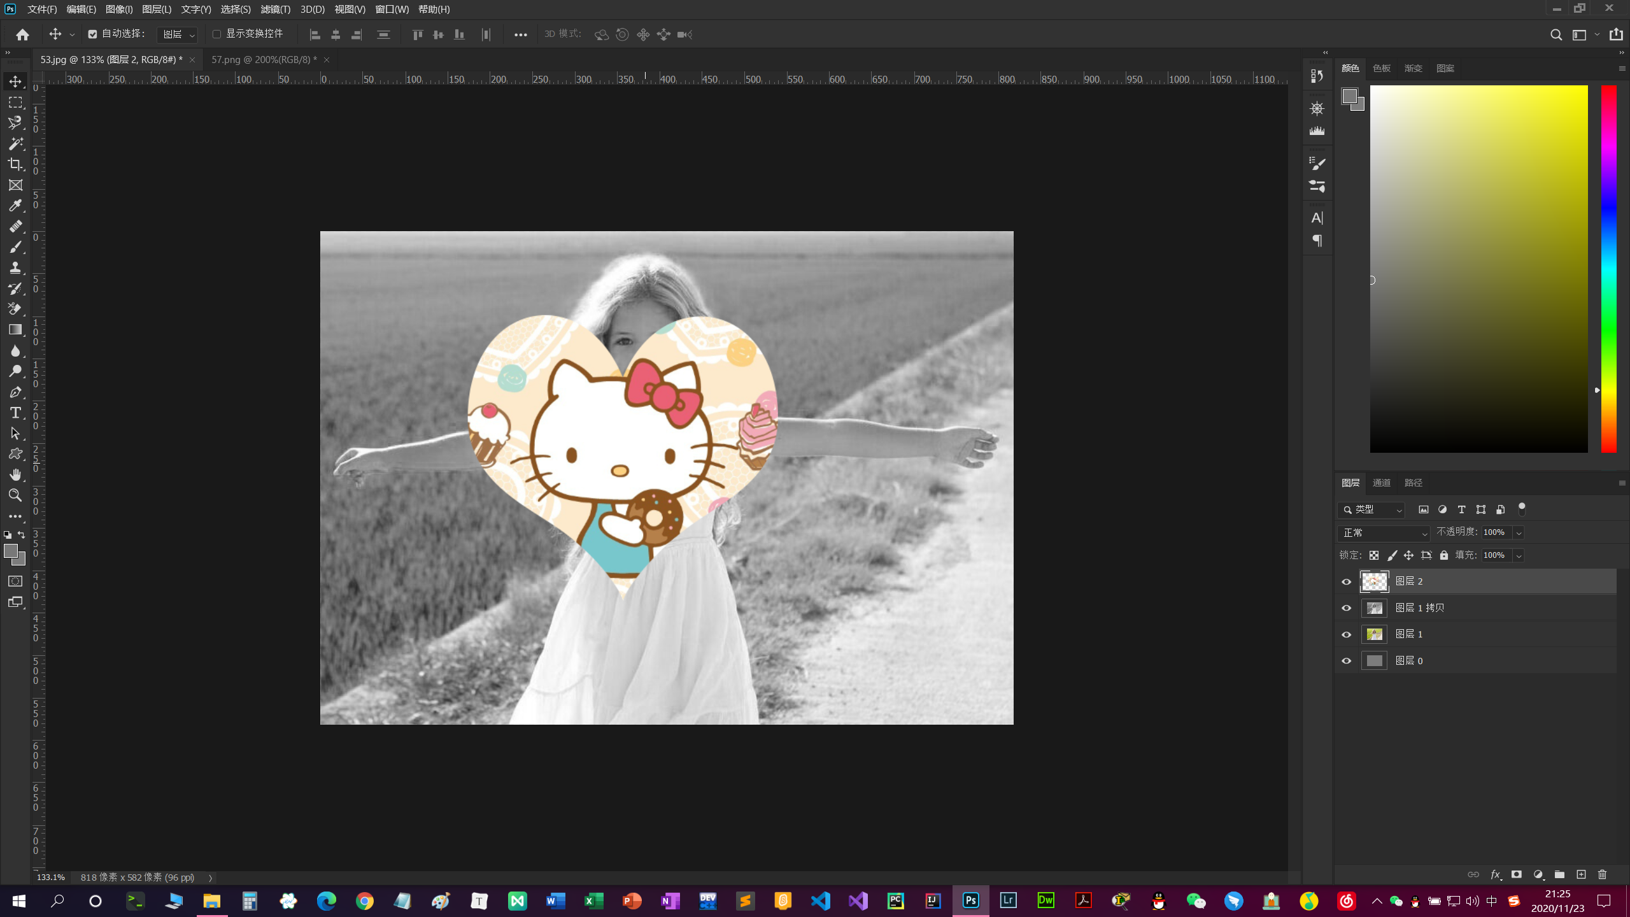Expand Move tool preset picker arrow
The height and width of the screenshot is (917, 1630).
72,34
